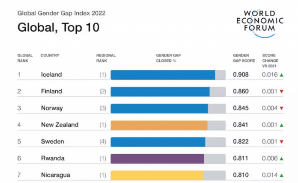The image size is (298, 183).
Task: Click Nicaragua's yellow gap bar
Action: 157,175
